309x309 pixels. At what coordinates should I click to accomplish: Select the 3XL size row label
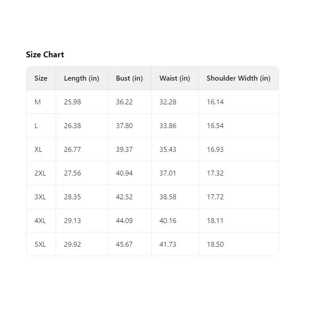pyautogui.click(x=40, y=197)
